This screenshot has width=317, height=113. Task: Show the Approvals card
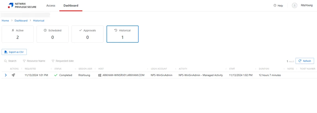click(88, 34)
